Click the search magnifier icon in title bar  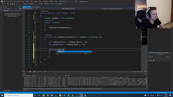click(x=76, y=1)
